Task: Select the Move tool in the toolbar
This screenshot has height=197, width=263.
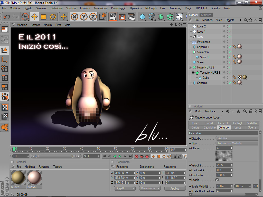Action: coord(34,17)
